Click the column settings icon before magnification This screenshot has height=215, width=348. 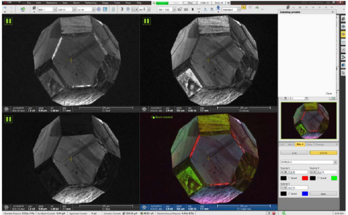[34, 8]
